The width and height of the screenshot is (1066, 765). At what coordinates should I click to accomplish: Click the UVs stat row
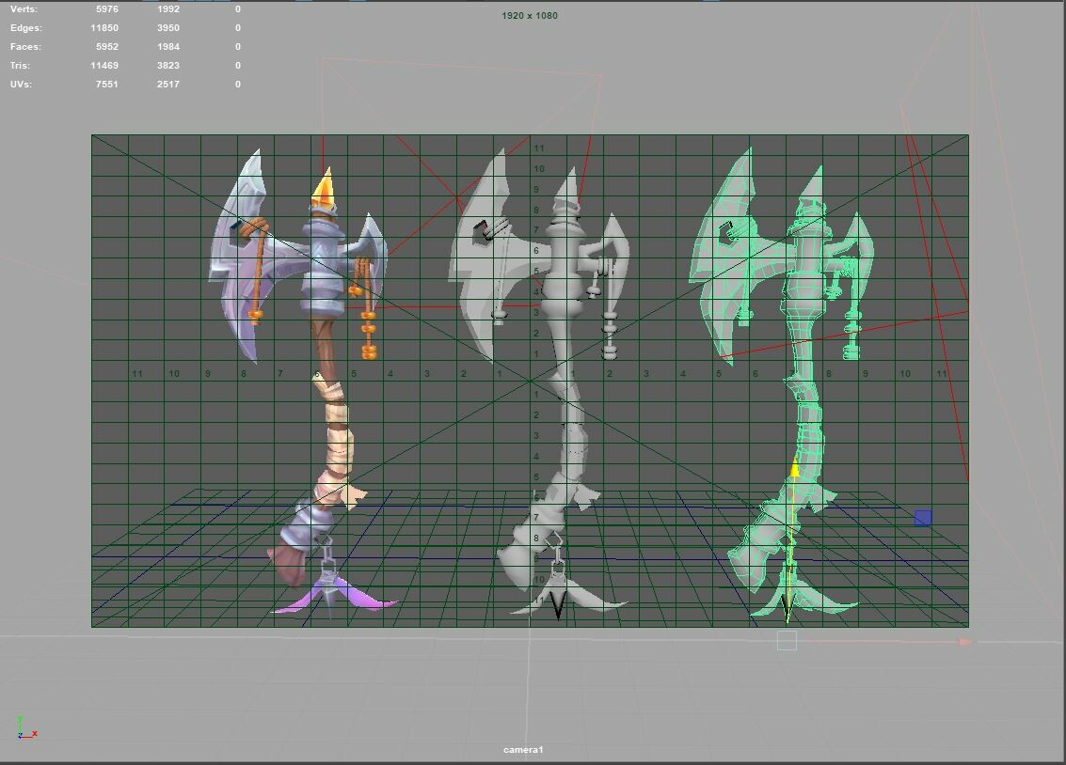tap(21, 84)
